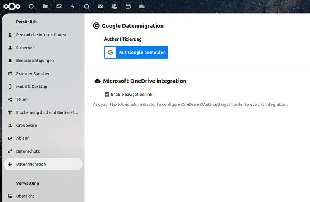Screen dimensions: 310x202
Task: Go to Datenschutz settings
Action: click(x=43, y=151)
